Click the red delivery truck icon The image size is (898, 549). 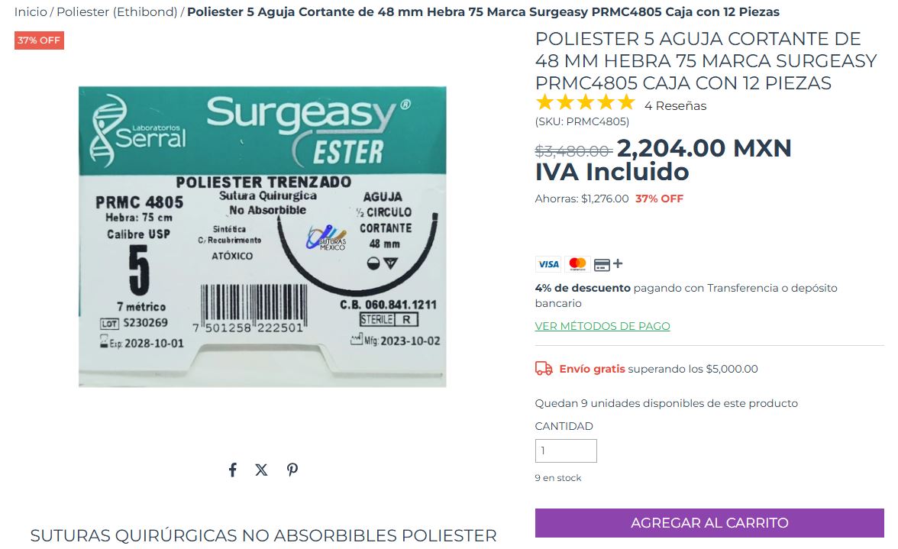(544, 369)
